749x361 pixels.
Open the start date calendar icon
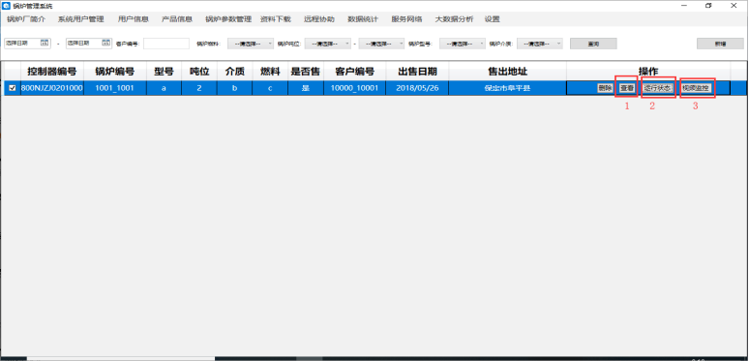45,43
